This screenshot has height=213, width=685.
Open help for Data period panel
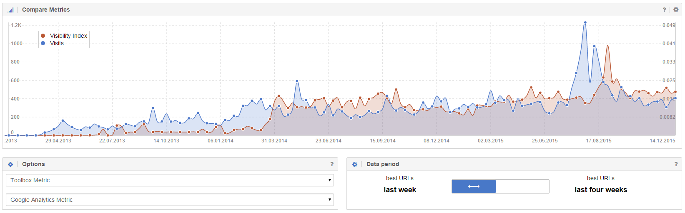676,164
